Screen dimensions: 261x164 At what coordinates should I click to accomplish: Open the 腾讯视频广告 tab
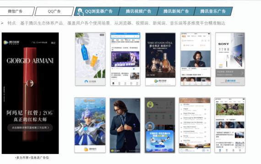138,11
